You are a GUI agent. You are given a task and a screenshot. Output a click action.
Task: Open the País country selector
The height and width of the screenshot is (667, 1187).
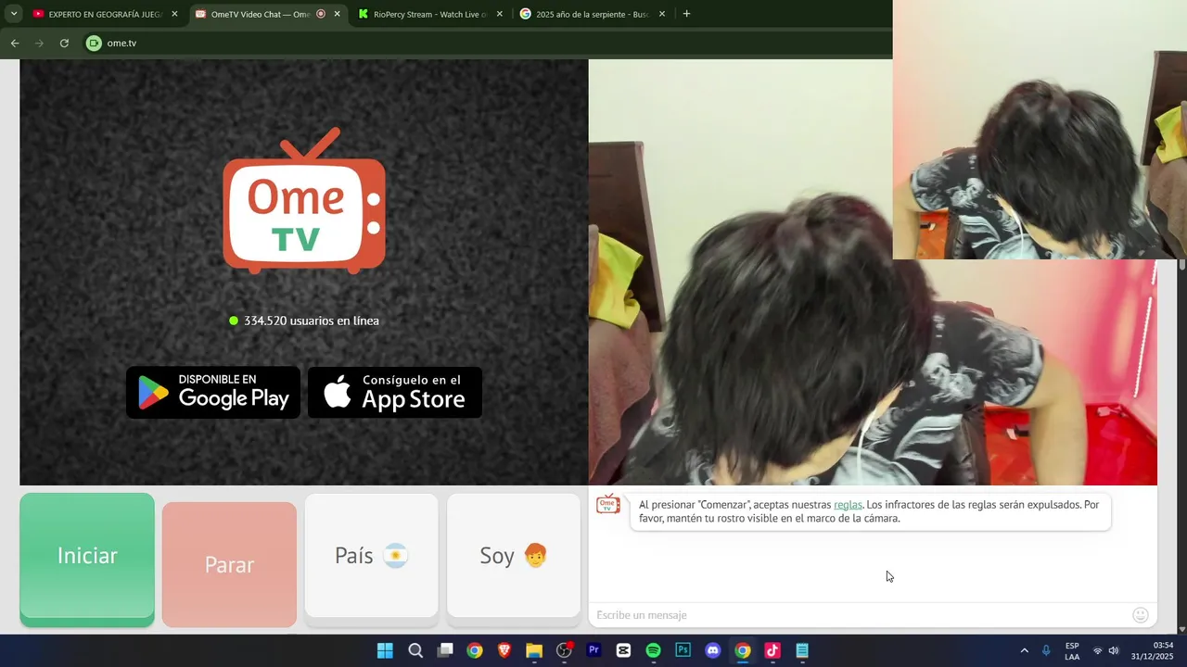pyautogui.click(x=371, y=555)
